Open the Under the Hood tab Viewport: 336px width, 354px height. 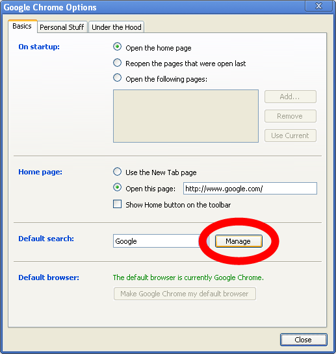coord(116,27)
